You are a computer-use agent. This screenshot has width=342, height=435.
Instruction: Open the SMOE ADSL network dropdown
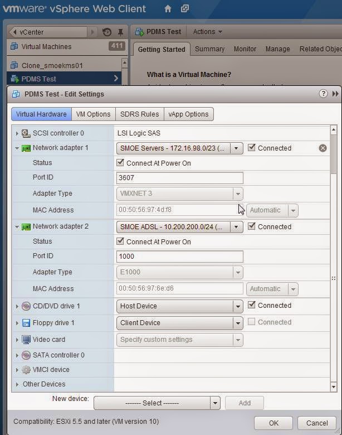tap(179, 227)
